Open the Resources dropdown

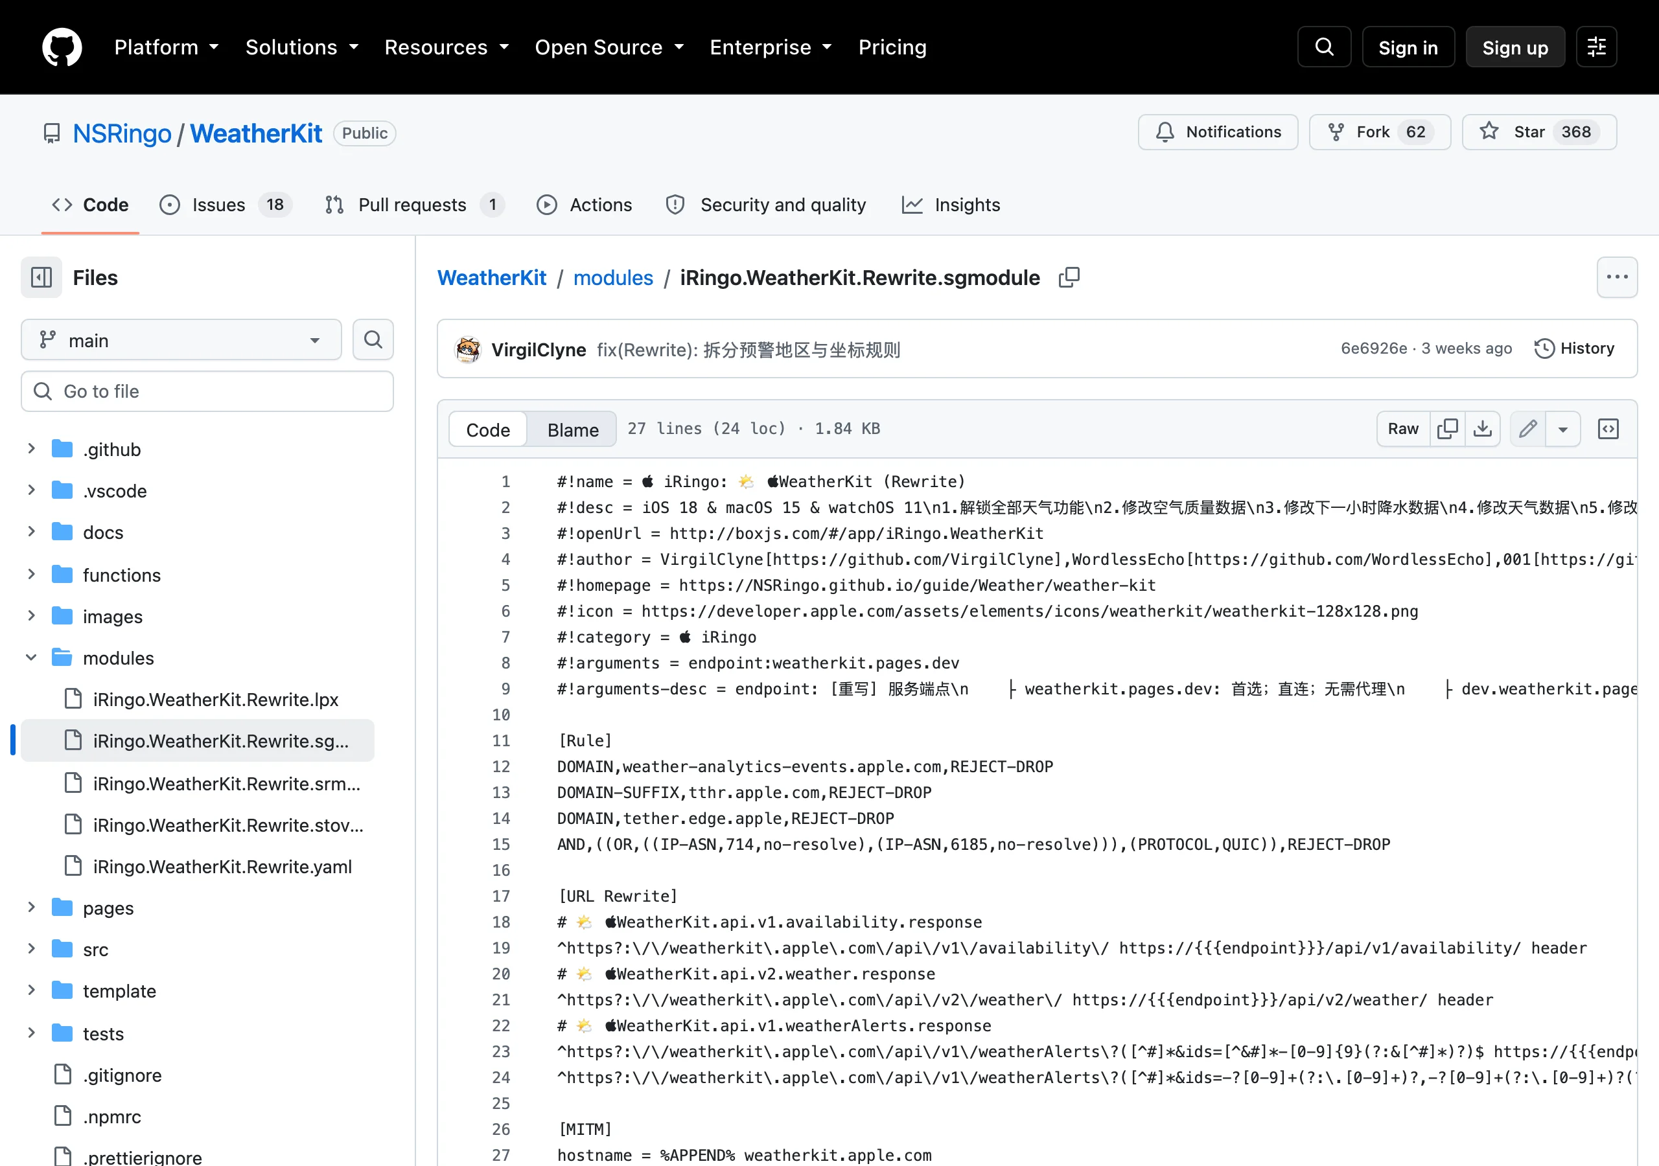(447, 48)
